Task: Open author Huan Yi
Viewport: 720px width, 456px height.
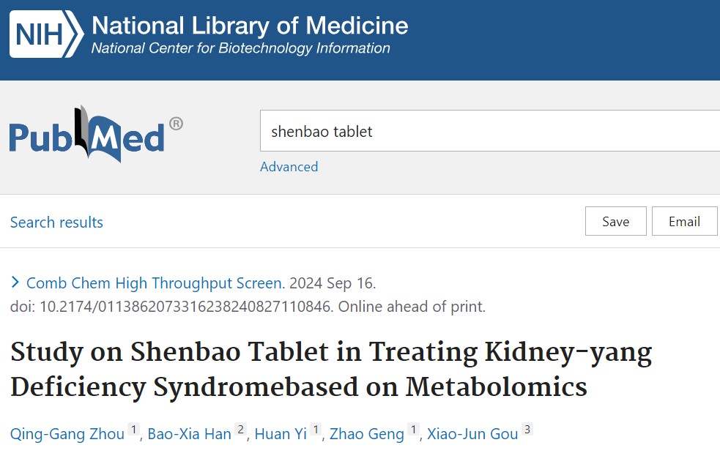Action: [x=281, y=434]
